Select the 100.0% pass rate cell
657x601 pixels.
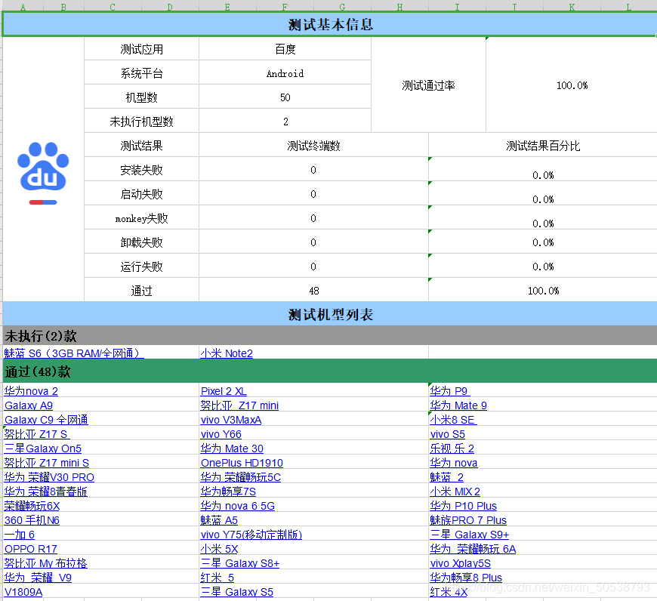572,85
